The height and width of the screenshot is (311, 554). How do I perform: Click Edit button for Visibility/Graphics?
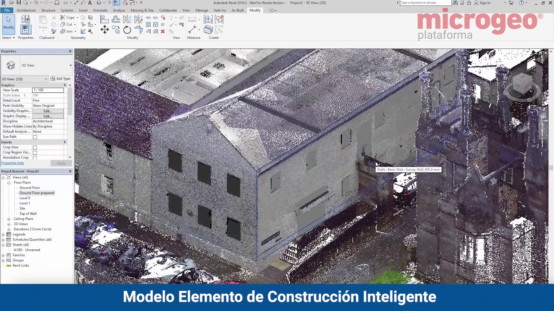(x=48, y=111)
